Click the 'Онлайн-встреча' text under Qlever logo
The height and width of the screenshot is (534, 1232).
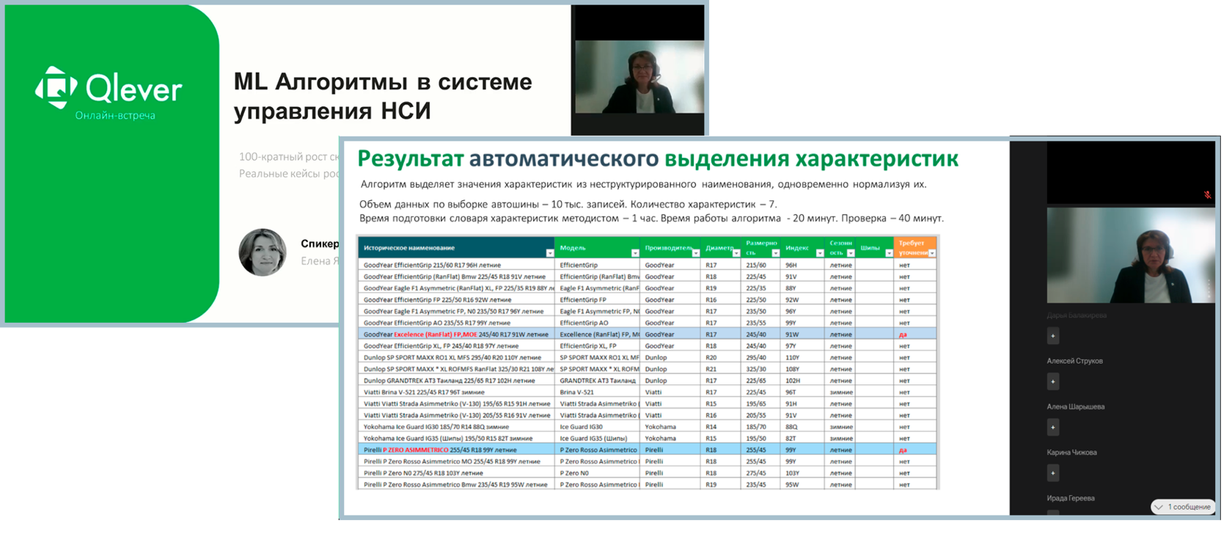(115, 115)
